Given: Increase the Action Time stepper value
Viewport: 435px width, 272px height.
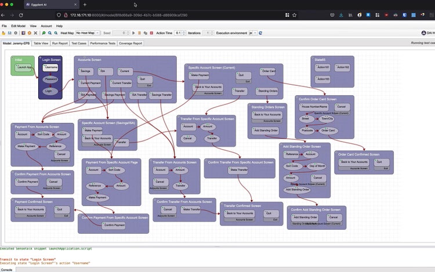Looking at the screenshot, I should pos(184,32).
